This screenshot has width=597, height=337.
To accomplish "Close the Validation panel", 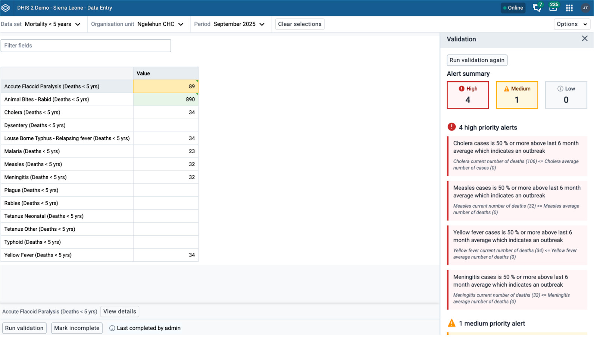I will pyautogui.click(x=584, y=39).
